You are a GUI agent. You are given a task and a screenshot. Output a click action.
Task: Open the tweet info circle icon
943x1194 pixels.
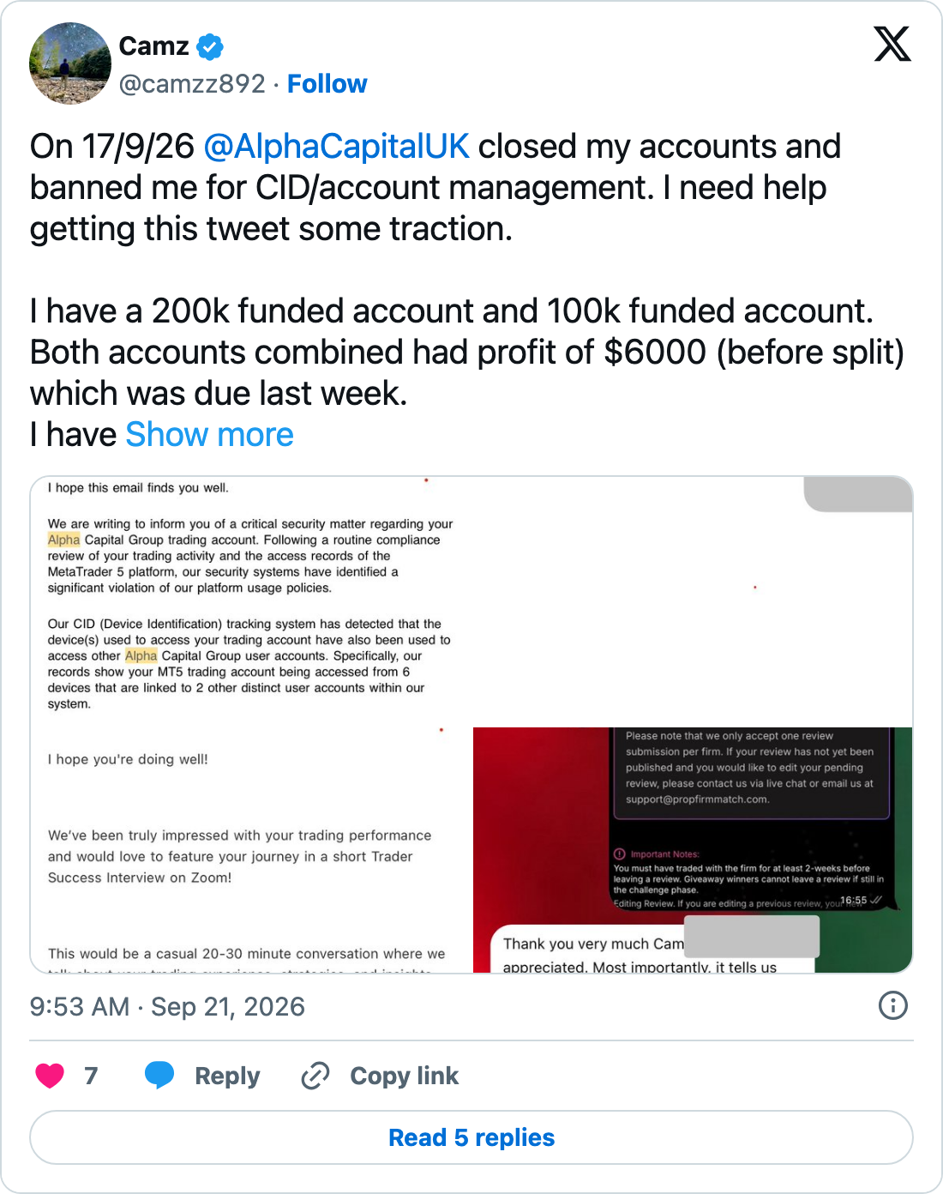tap(893, 1005)
